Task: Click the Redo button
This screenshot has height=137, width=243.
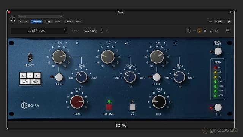Action: point(78,22)
